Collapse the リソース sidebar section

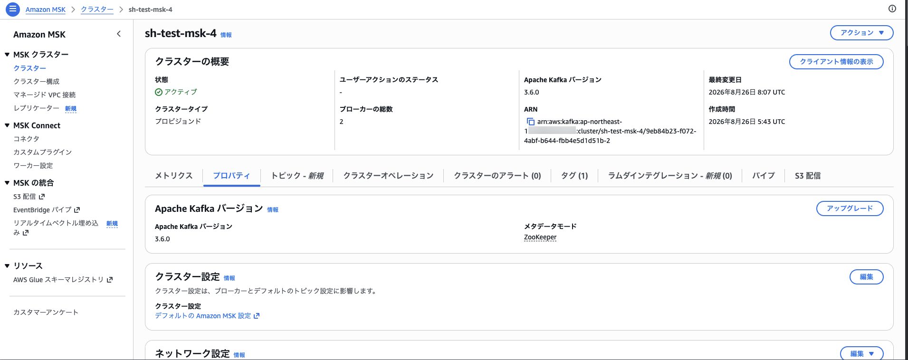[7, 266]
